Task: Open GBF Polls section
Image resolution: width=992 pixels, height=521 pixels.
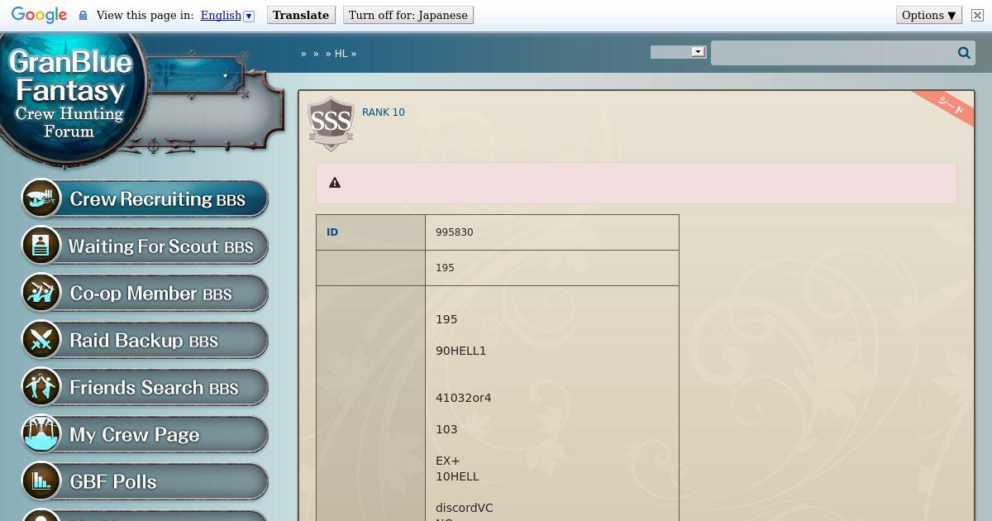Action: point(145,481)
